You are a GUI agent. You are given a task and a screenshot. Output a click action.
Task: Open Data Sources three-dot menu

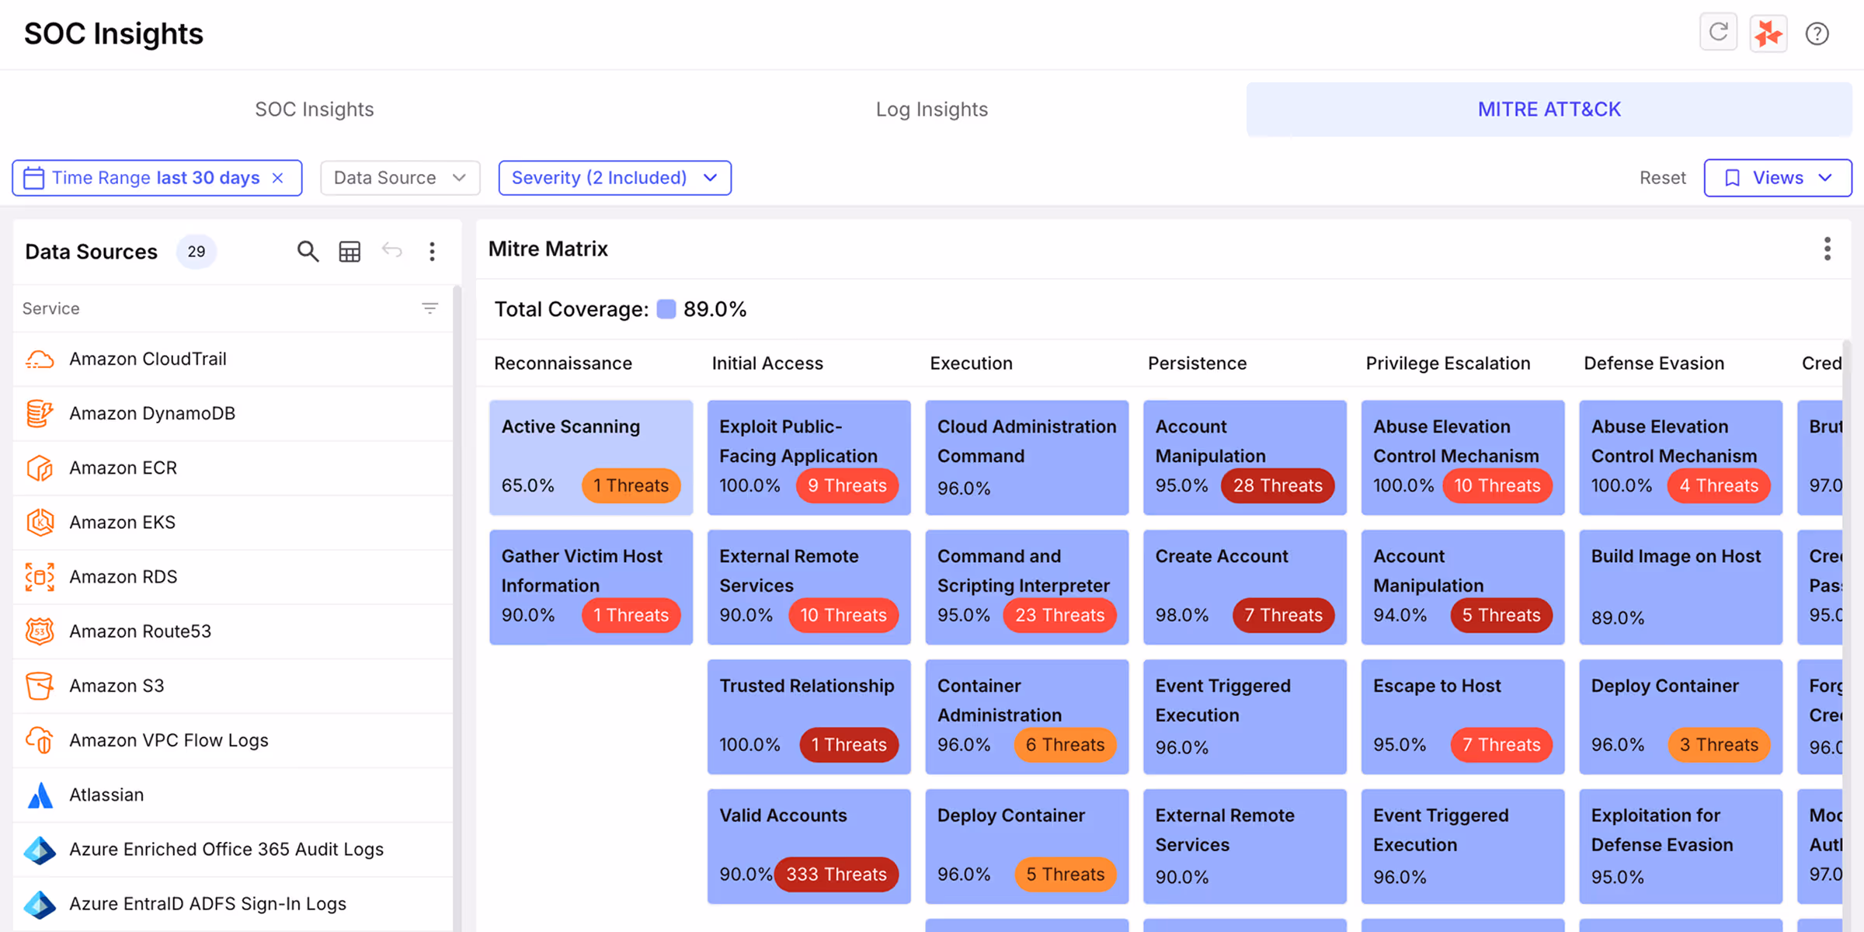coord(432,251)
